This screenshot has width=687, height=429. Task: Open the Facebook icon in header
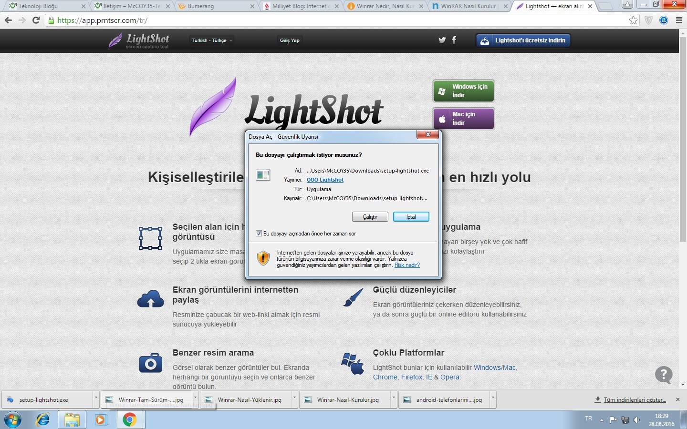(x=454, y=40)
